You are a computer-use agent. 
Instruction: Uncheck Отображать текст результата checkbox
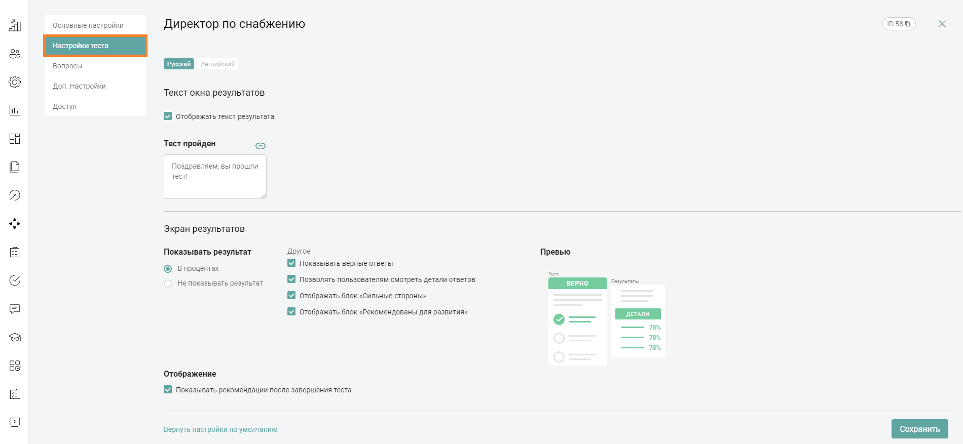168,116
